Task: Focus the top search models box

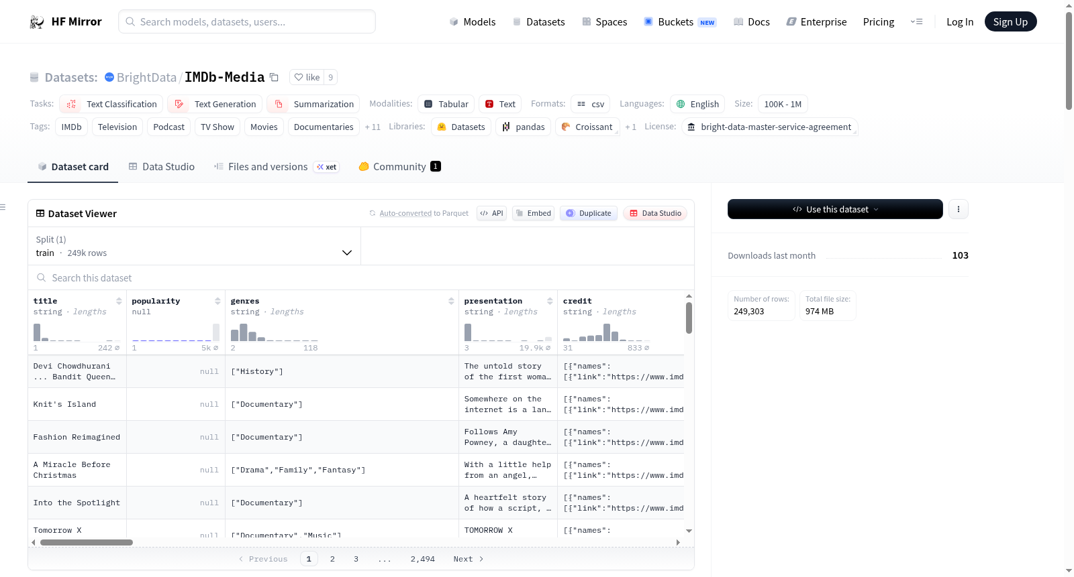Action: [247, 22]
